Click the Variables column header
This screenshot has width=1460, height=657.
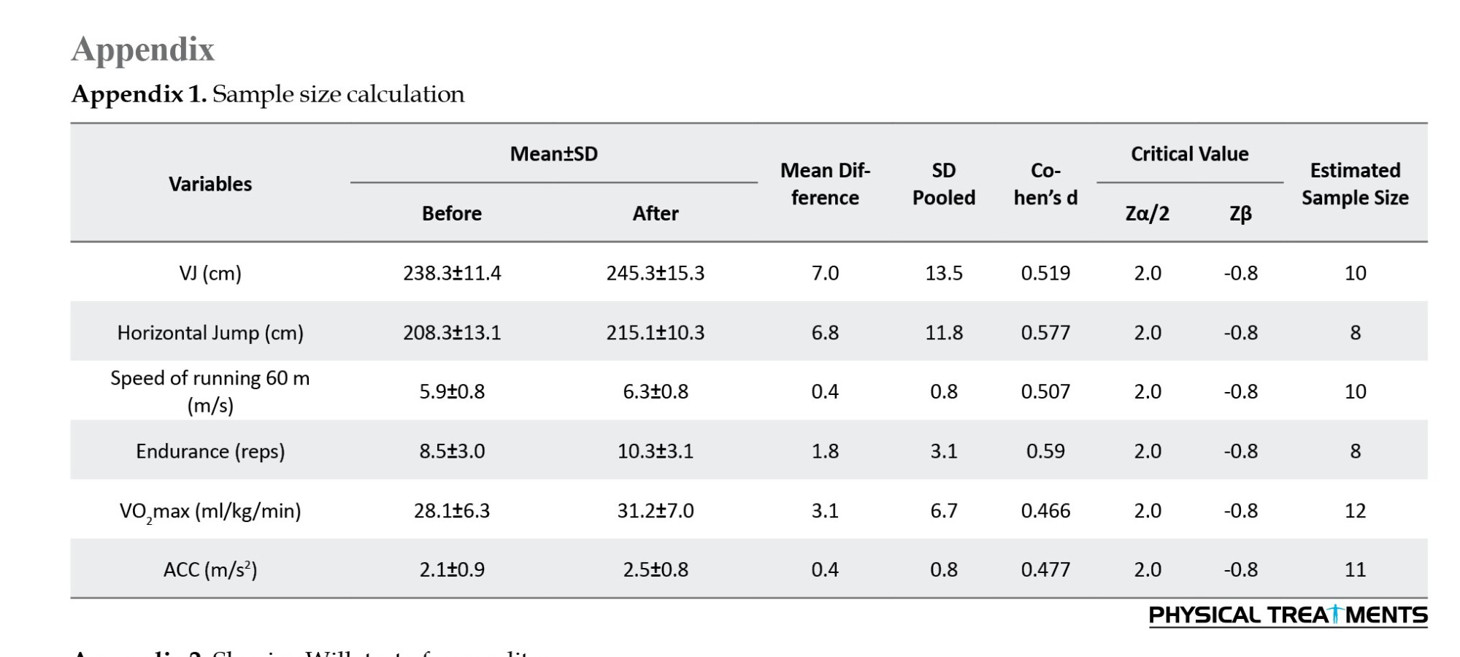click(x=210, y=184)
